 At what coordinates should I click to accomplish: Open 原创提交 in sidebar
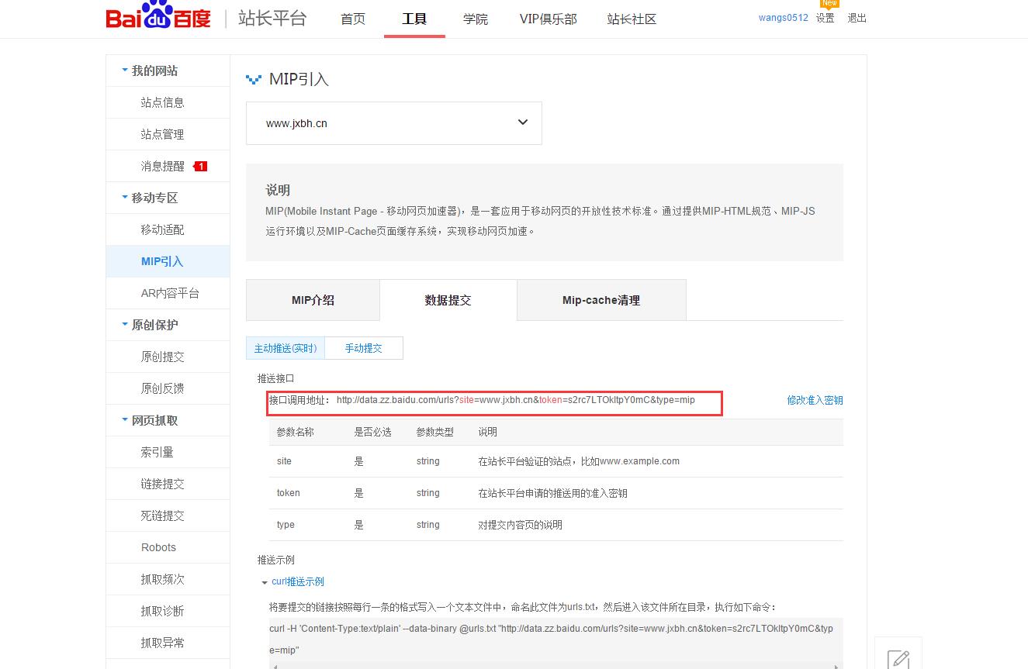(x=163, y=357)
